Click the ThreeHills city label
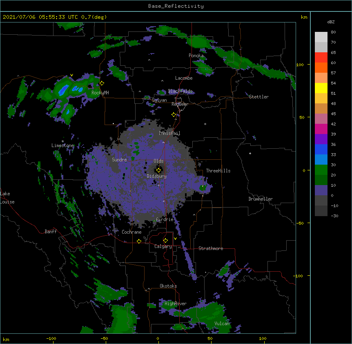Screen dimensions: 352x344 (218, 171)
